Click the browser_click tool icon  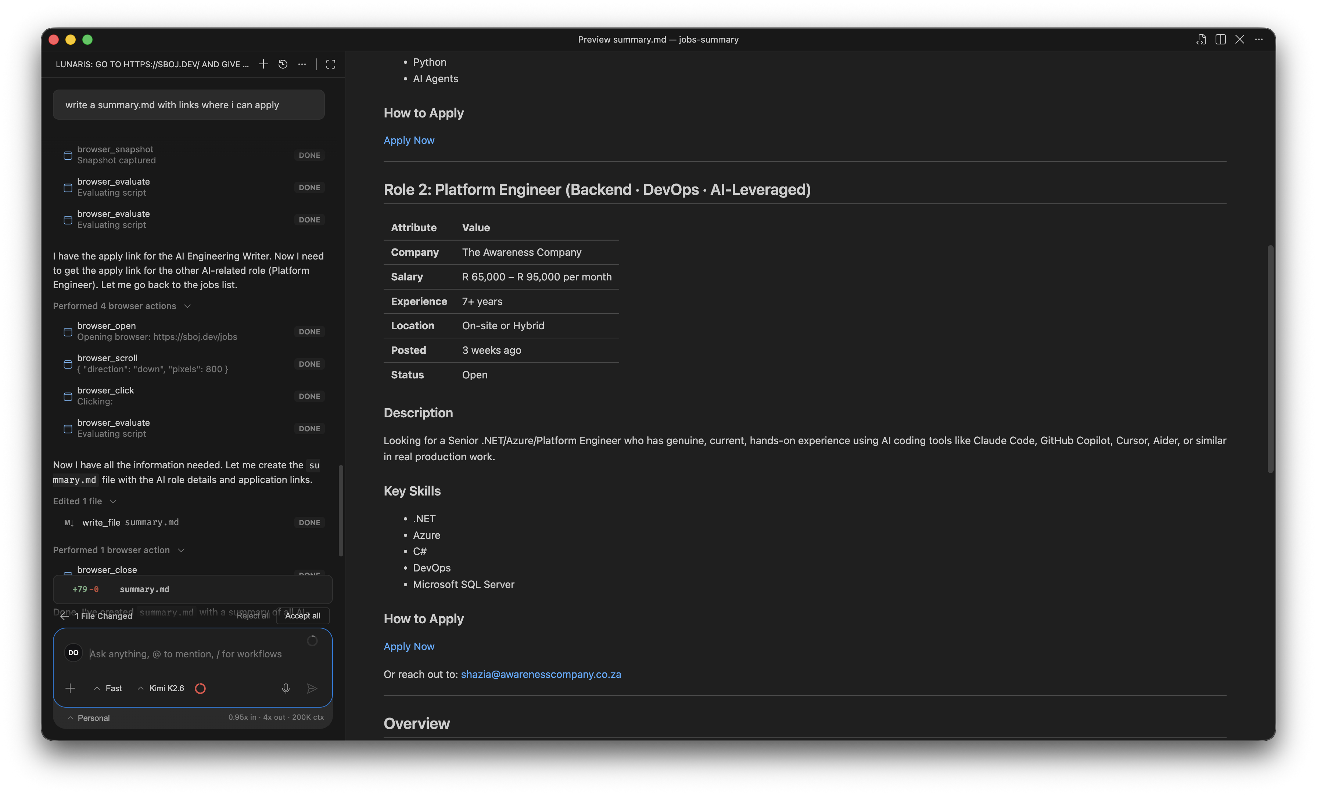68,396
